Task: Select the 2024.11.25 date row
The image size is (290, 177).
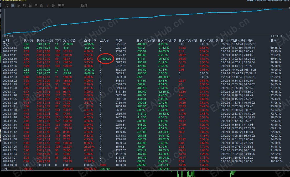Action: pos(10,99)
